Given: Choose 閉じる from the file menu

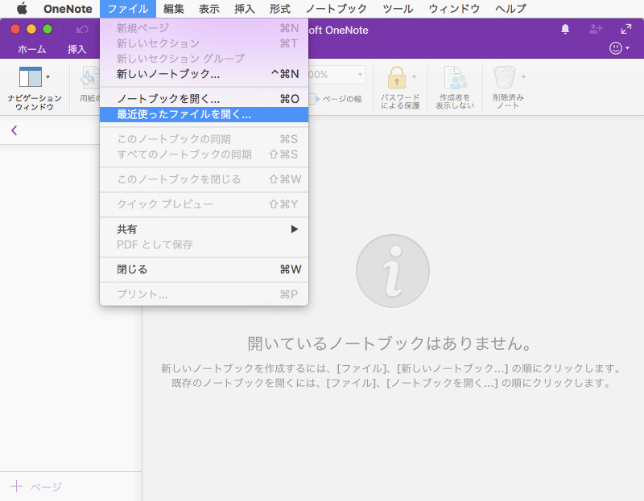Looking at the screenshot, I should pyautogui.click(x=204, y=269).
